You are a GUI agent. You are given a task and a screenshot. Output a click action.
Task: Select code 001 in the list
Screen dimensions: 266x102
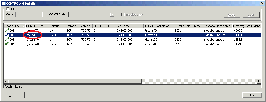12,30
